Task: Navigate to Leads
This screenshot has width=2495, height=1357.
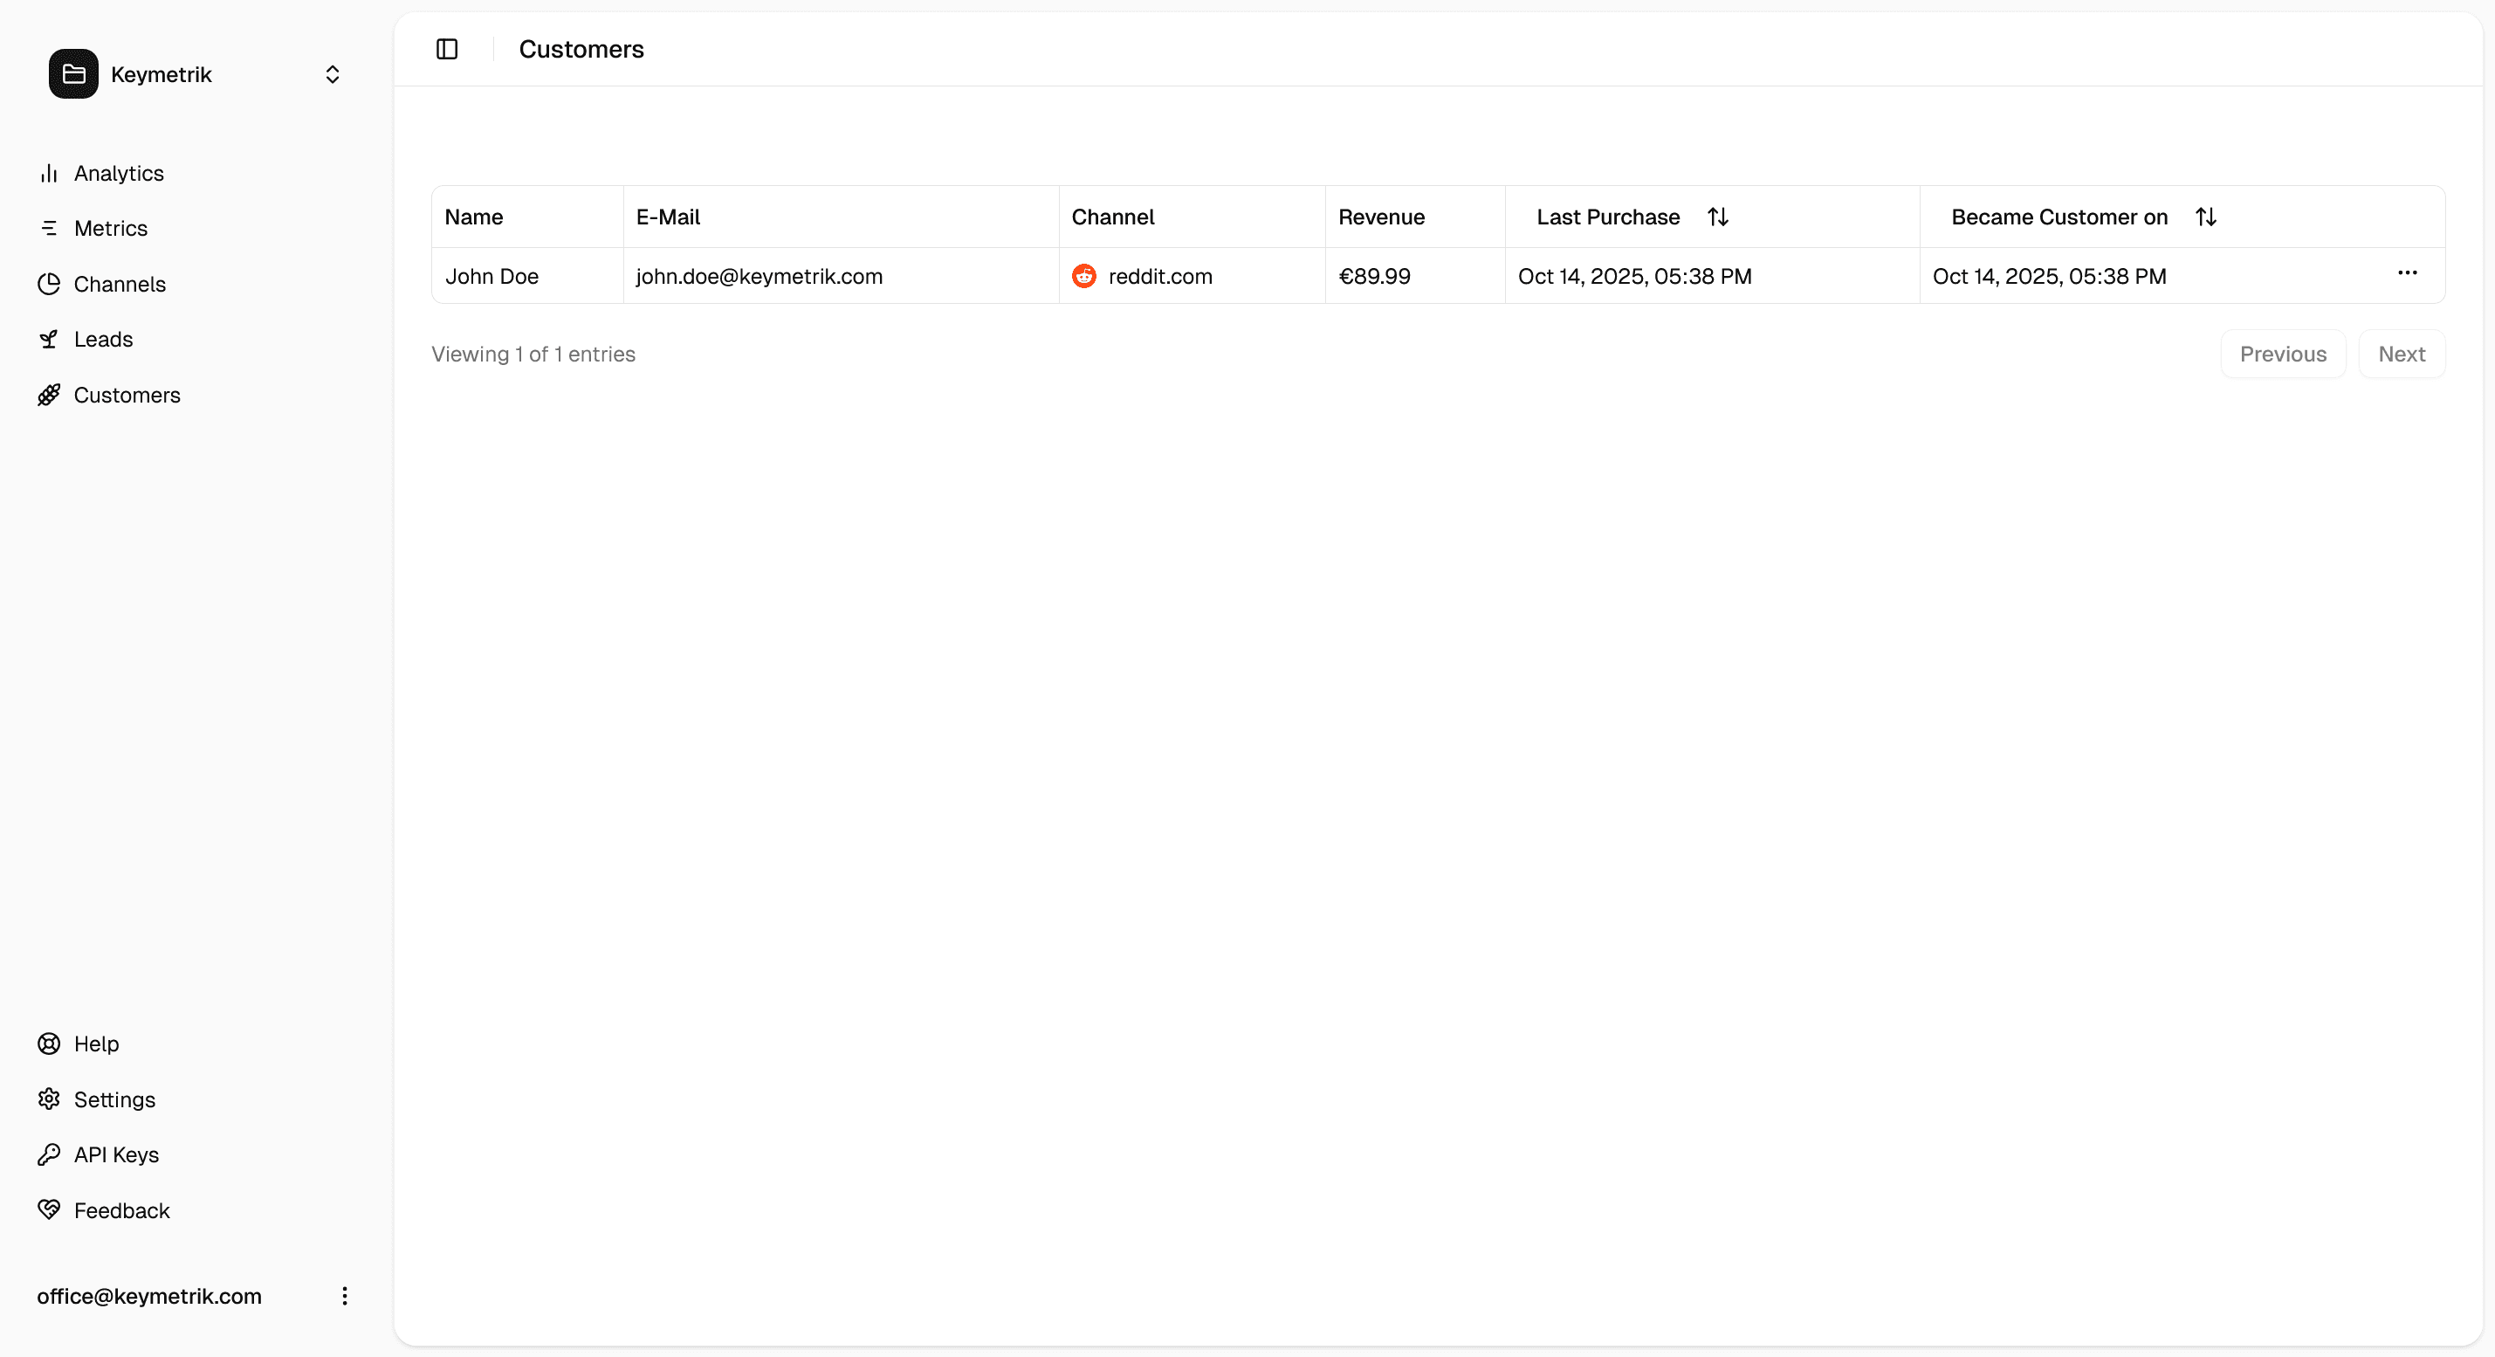Action: tap(103, 339)
